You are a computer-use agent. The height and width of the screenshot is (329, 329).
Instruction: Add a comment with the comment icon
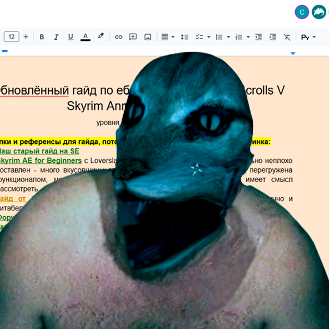click(133, 37)
